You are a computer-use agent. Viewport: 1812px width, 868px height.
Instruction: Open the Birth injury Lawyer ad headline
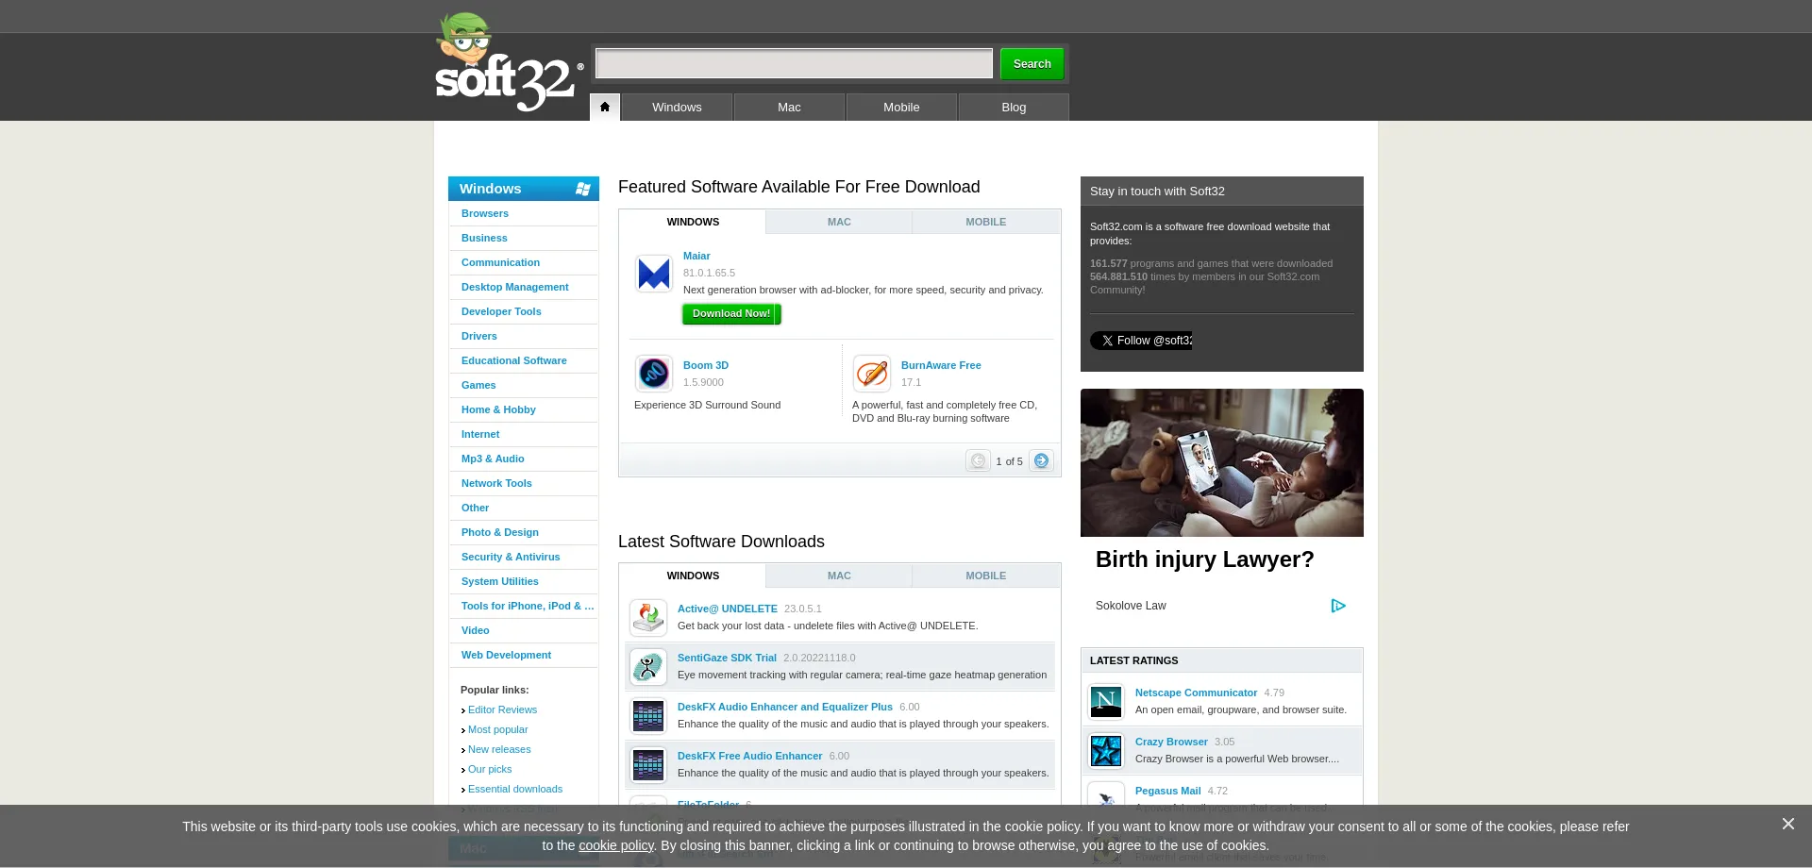click(x=1205, y=559)
